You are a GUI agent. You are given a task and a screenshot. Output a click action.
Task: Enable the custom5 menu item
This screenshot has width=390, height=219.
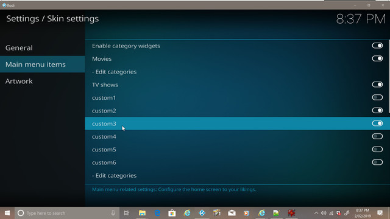pos(377,150)
